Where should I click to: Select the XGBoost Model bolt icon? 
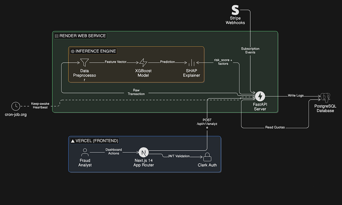[x=143, y=62]
